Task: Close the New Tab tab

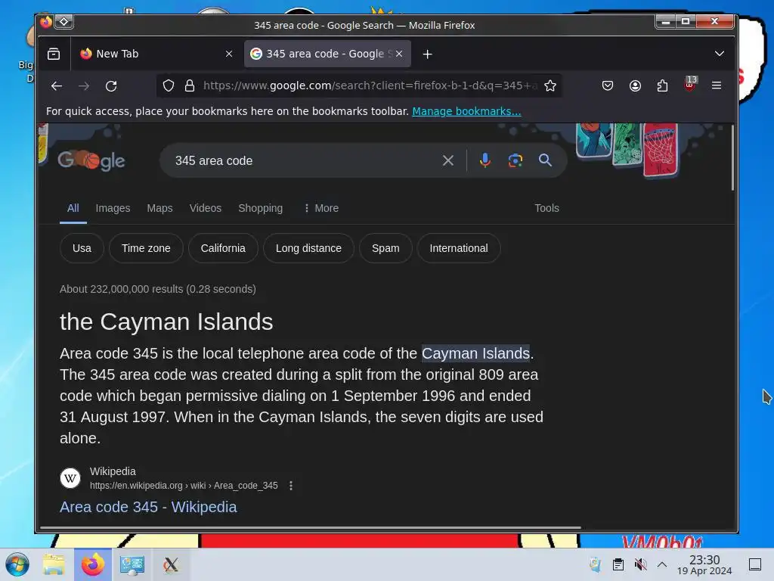Action: click(x=229, y=54)
